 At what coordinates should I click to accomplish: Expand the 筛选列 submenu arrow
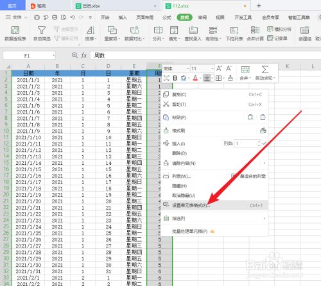(x=265, y=219)
